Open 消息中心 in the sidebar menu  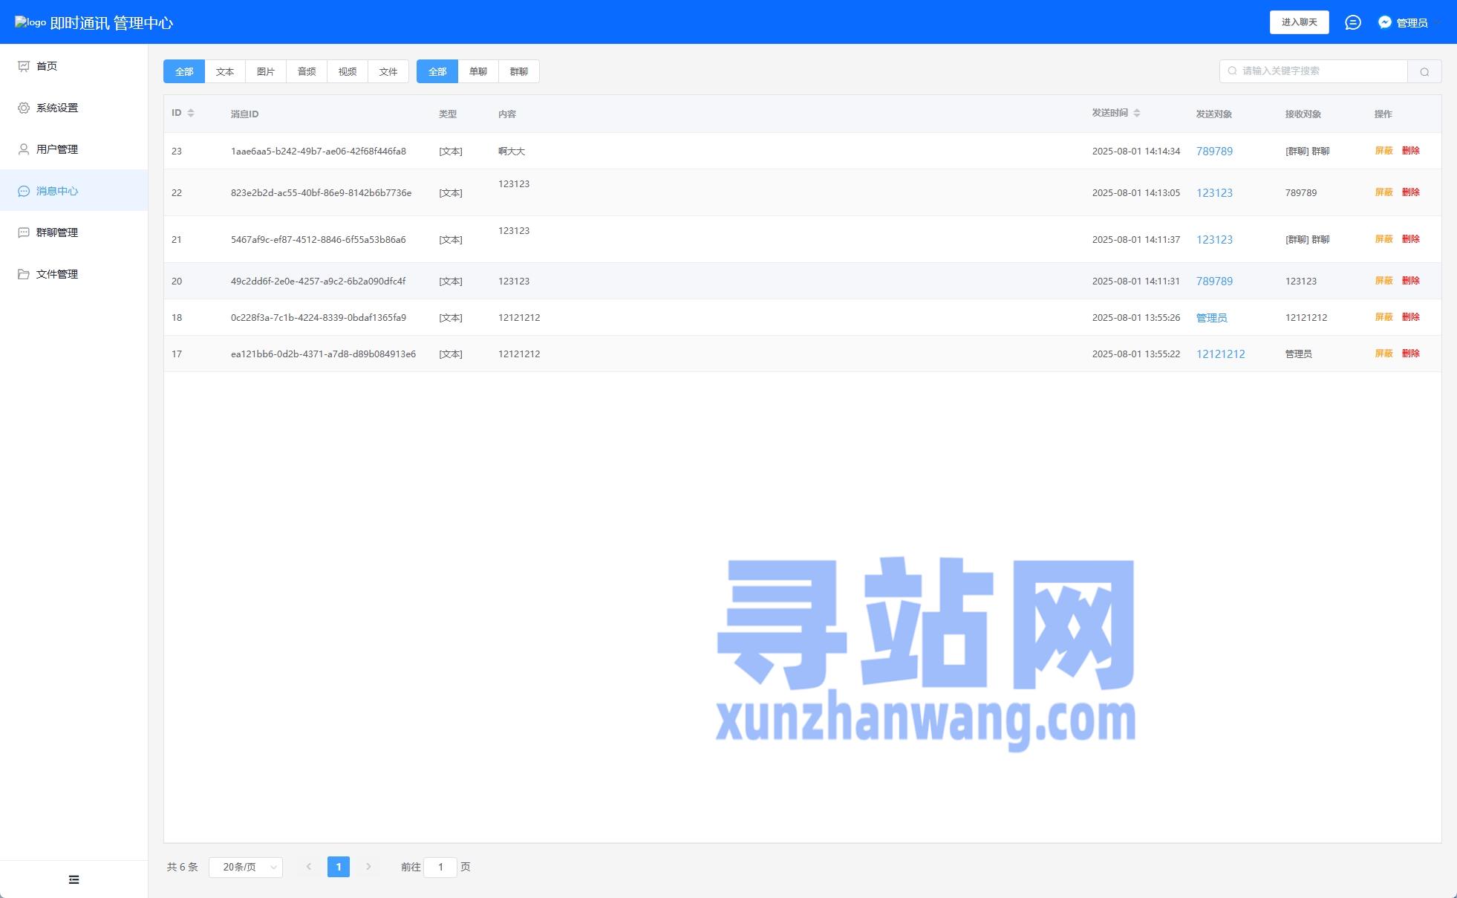pyautogui.click(x=74, y=191)
